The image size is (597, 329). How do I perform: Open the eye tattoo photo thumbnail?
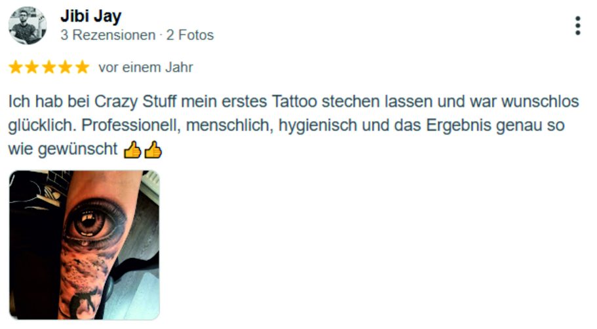point(84,245)
